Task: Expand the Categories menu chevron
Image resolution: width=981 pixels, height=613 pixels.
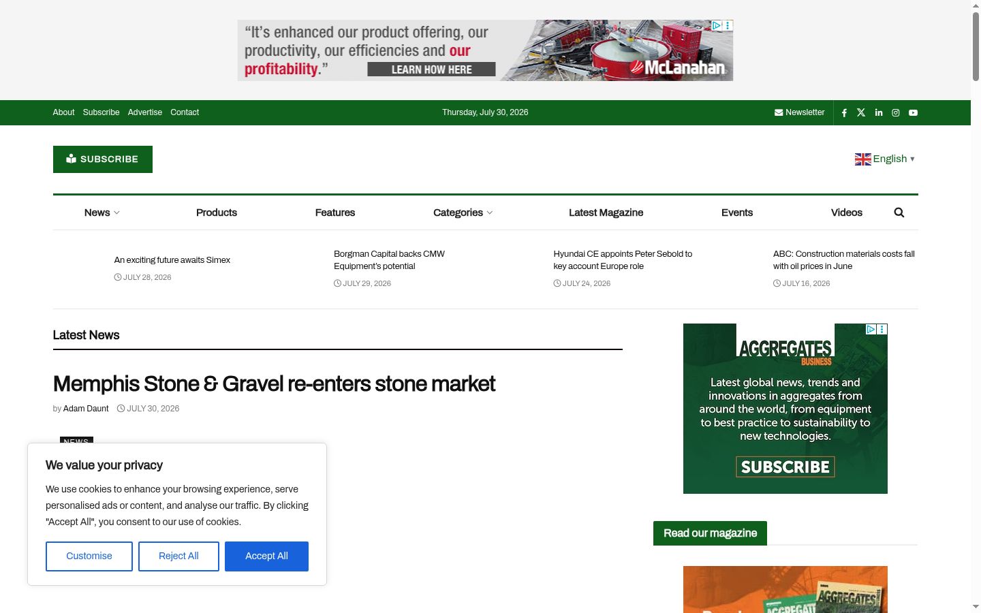Action: pyautogui.click(x=490, y=213)
